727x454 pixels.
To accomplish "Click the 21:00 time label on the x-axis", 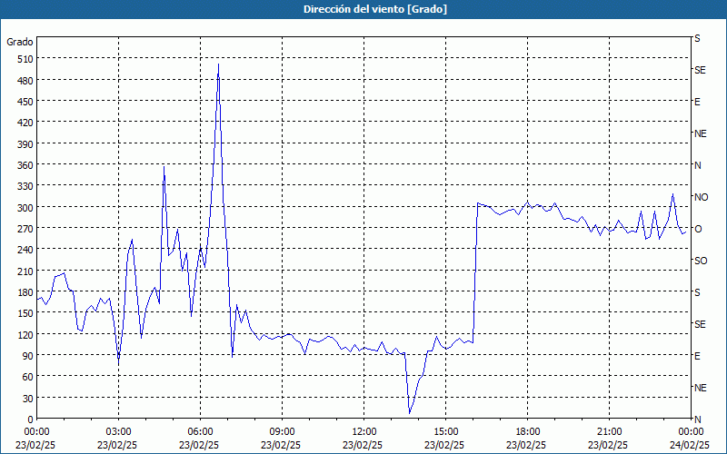I will pyautogui.click(x=609, y=431).
